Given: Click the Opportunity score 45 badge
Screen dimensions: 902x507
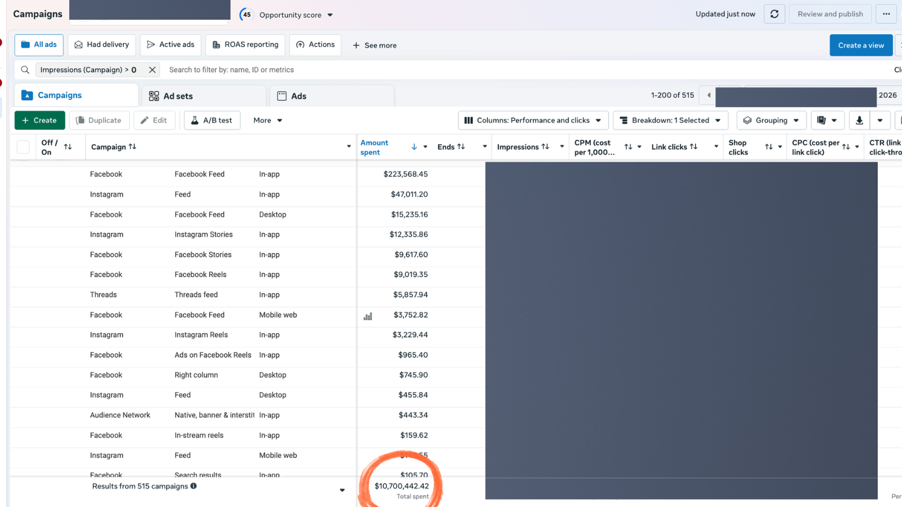Looking at the screenshot, I should (246, 15).
